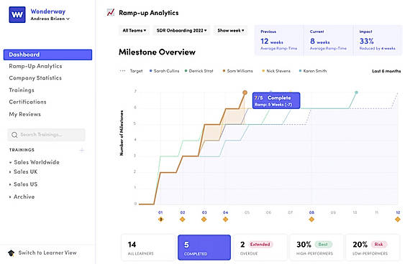
Task: Expand the Sales UK training group
Action: [24, 172]
